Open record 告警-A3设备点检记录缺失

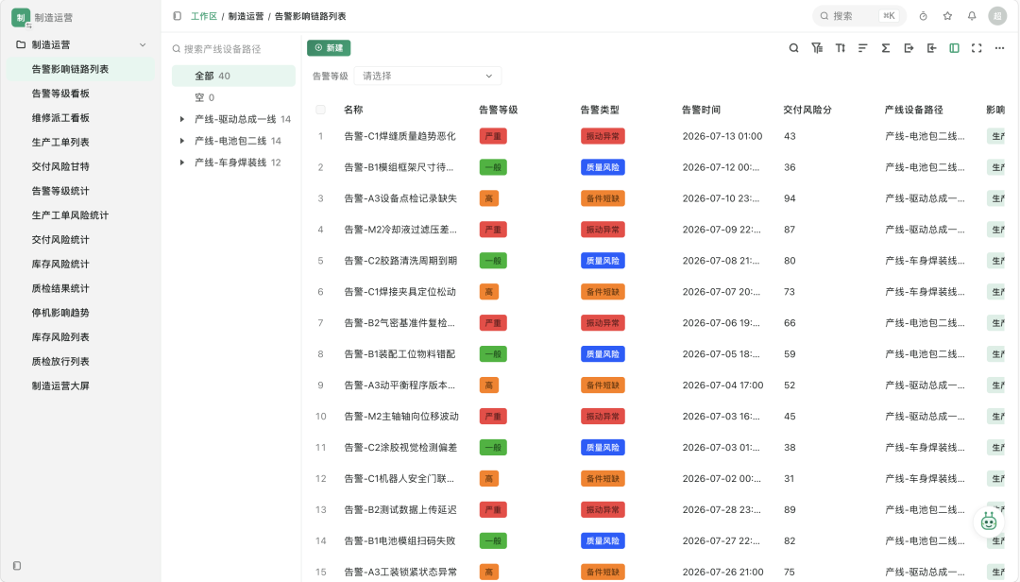pos(400,198)
